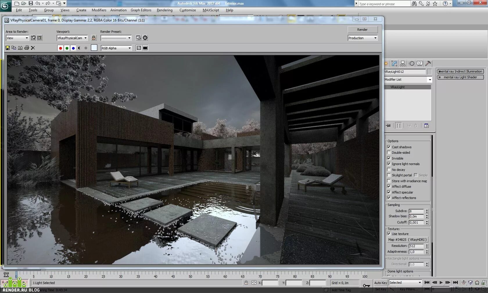Open the Modifiers menu
Screen dimensions: 488x293
point(99,10)
